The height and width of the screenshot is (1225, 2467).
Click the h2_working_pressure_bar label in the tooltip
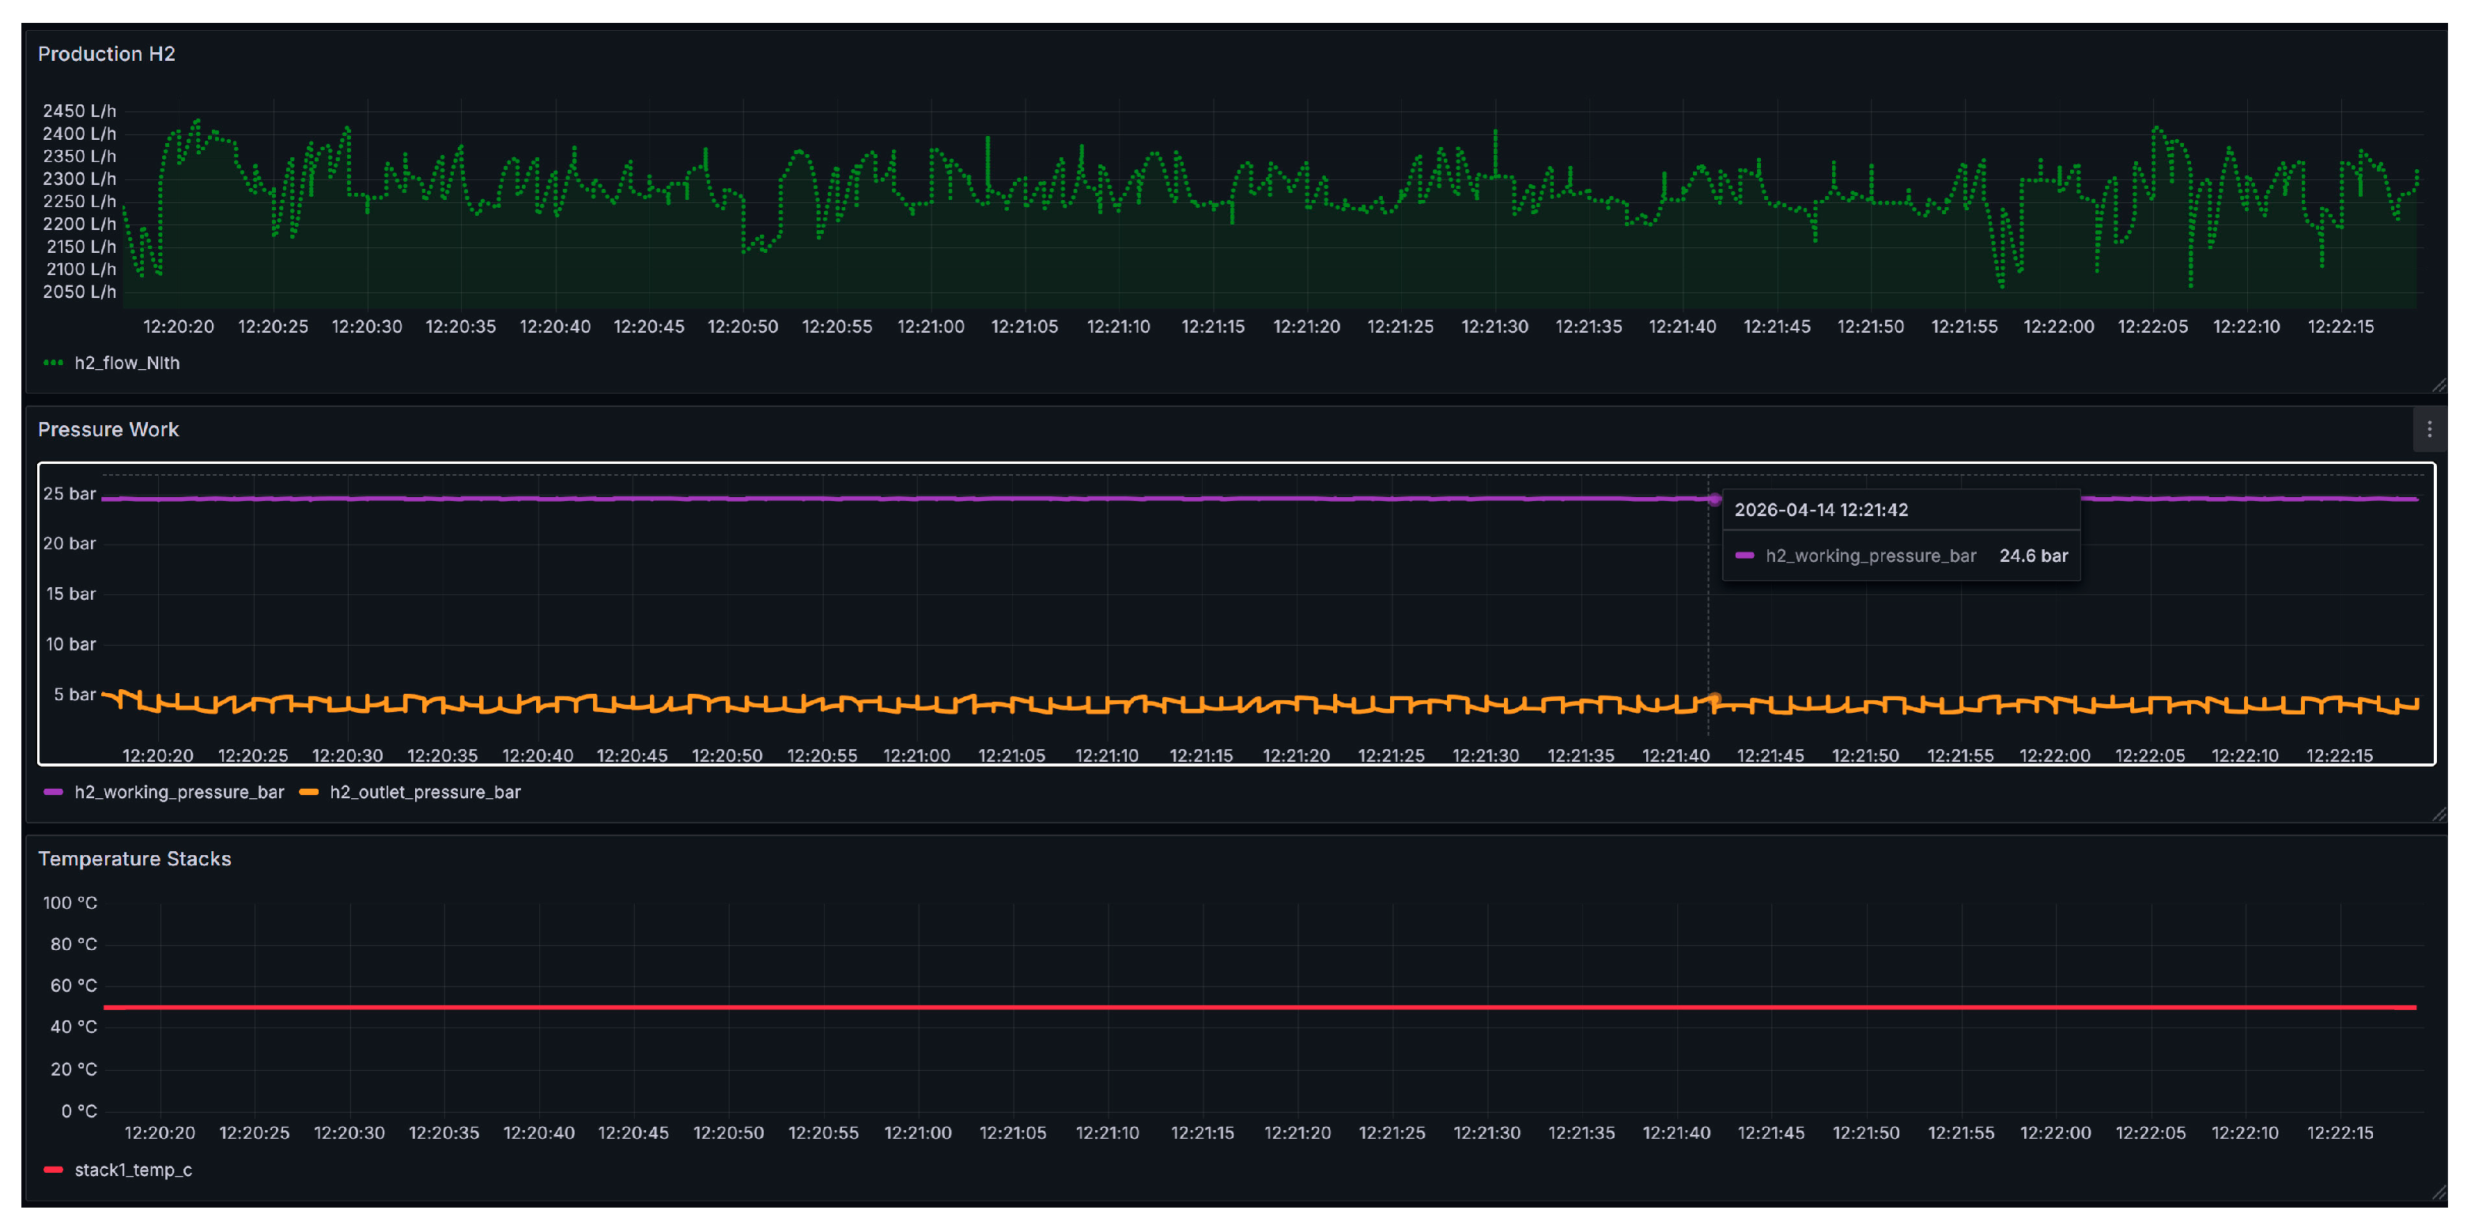(x=1870, y=556)
